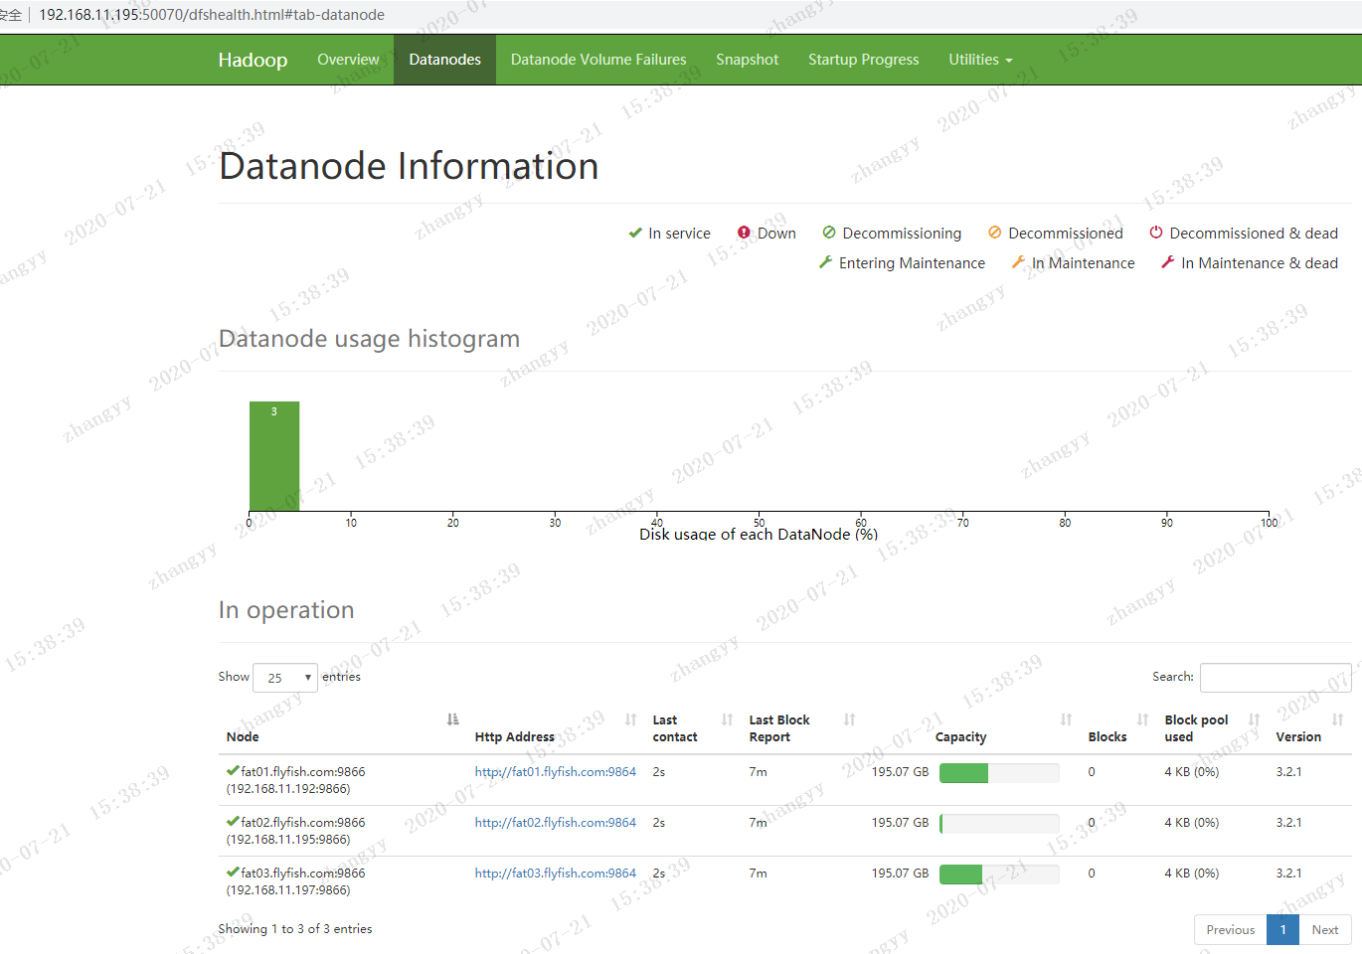Click fat02 capacity usage bar
The width and height of the screenshot is (1362, 954).
999,824
